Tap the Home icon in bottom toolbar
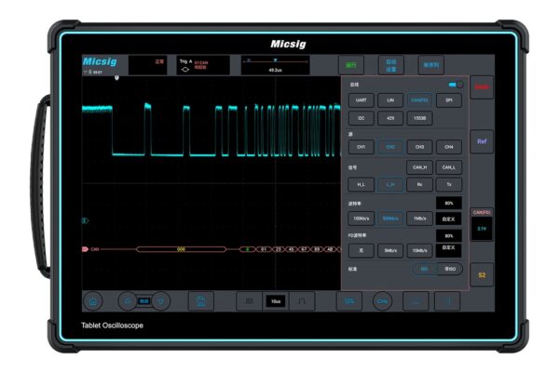Screen dimensions: 559x372 pyautogui.click(x=93, y=301)
